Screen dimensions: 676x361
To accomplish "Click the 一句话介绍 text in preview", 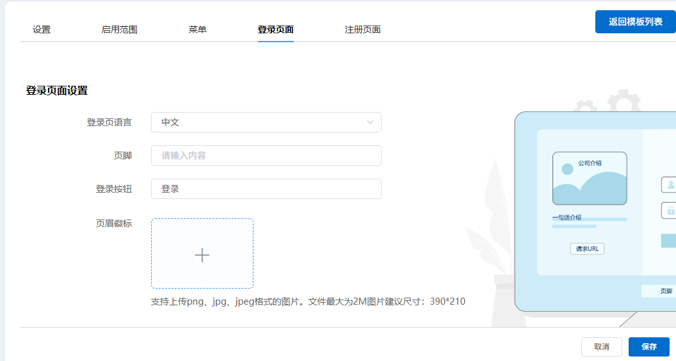I will pyautogui.click(x=567, y=218).
